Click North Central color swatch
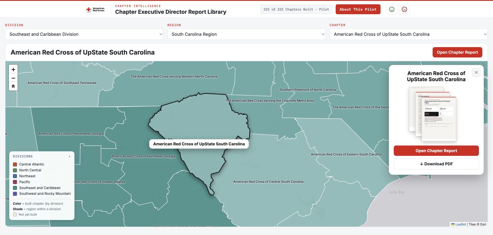The height and width of the screenshot is (235, 493). coord(15,170)
